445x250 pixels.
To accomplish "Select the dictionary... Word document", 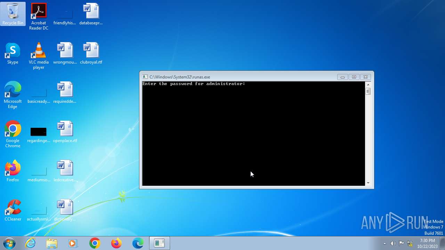I will 65,210.
